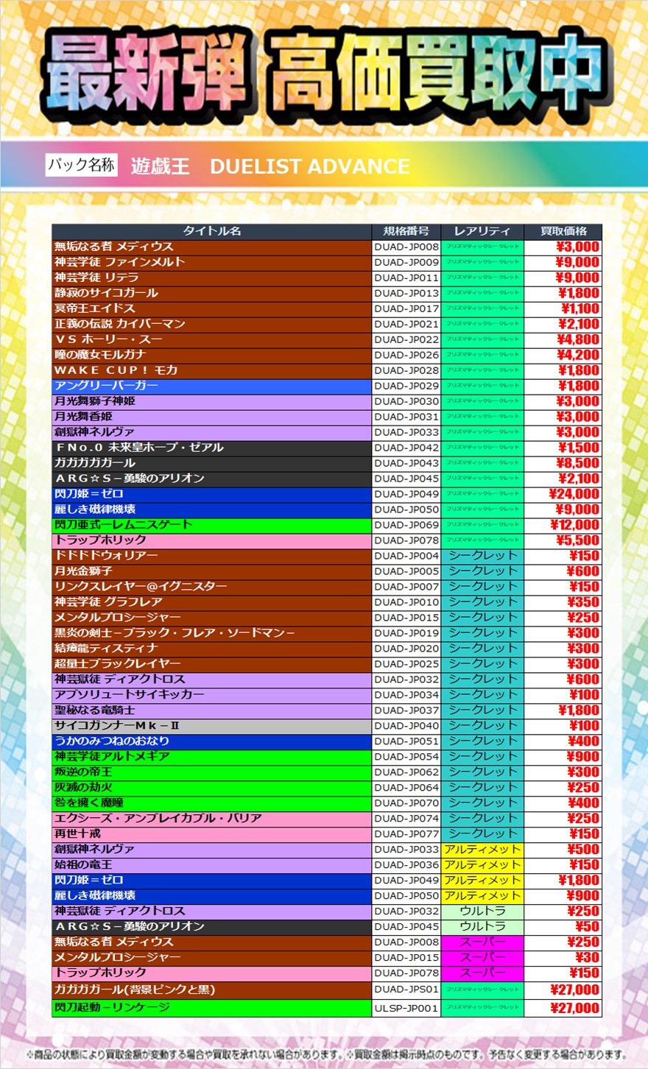Select the ¥50 price cell
The height and width of the screenshot is (1069, 648).
(x=587, y=927)
